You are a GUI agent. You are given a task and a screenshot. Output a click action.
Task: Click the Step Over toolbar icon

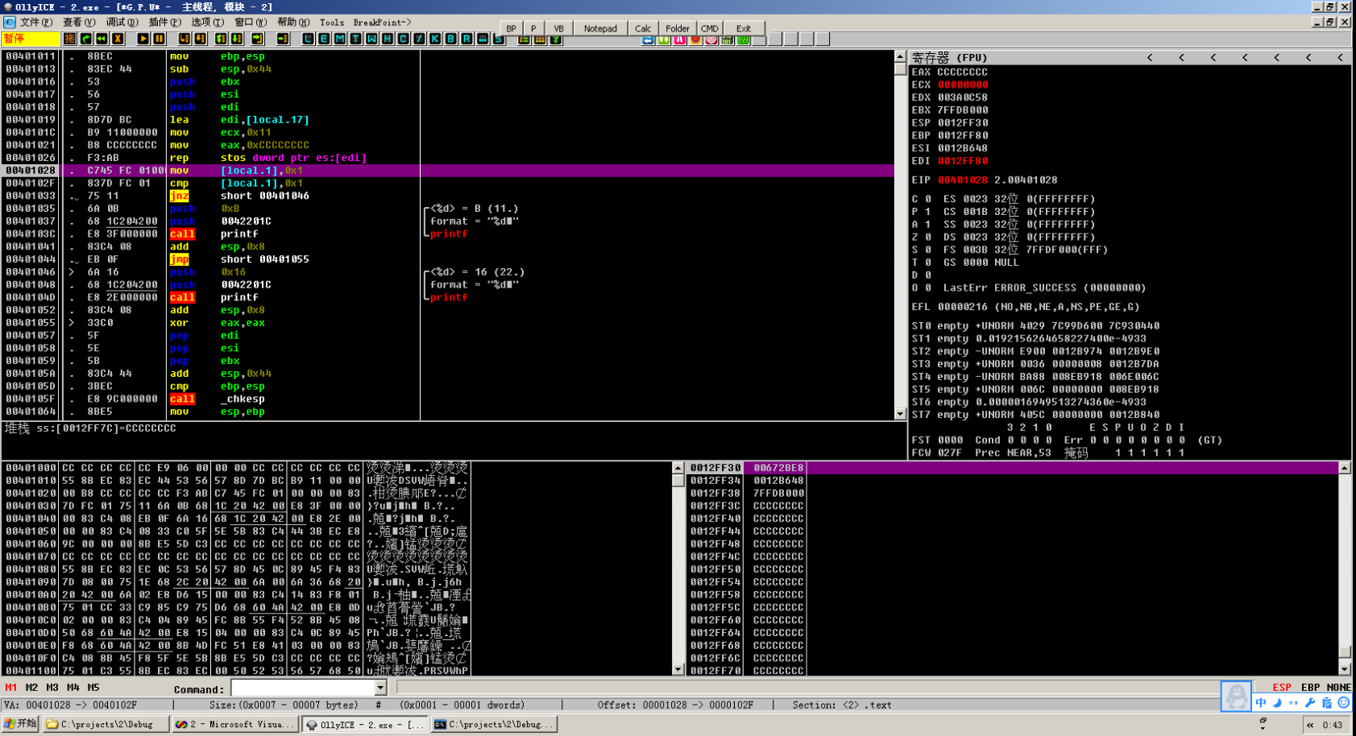pyautogui.click(x=201, y=39)
